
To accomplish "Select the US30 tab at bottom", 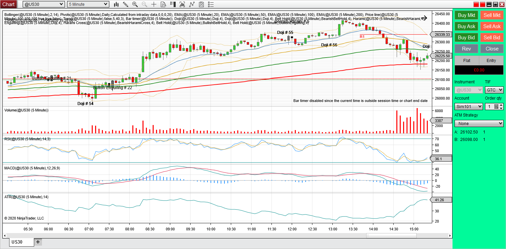I will coord(21,242).
